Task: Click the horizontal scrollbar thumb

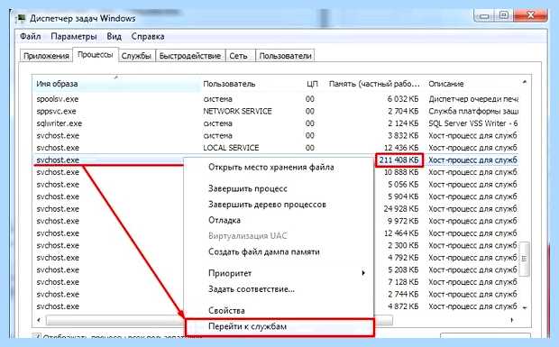Action: [219, 320]
